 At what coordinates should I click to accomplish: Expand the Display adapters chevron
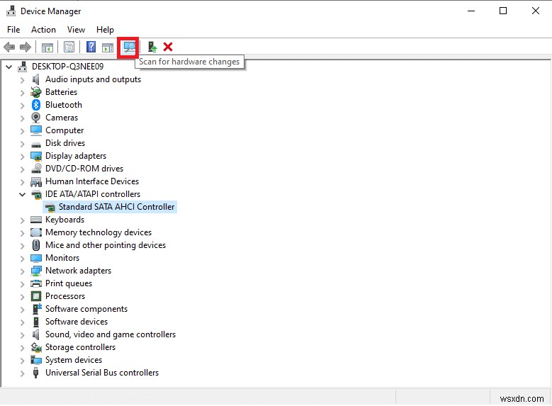point(22,157)
